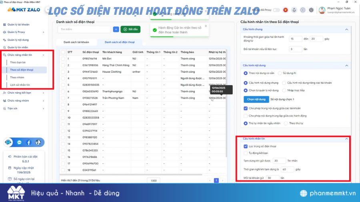Image resolution: width=360 pixels, height=202 pixels.
Task: Click the Đổi tài khoản nếu lỗi field
Action: [296, 49]
